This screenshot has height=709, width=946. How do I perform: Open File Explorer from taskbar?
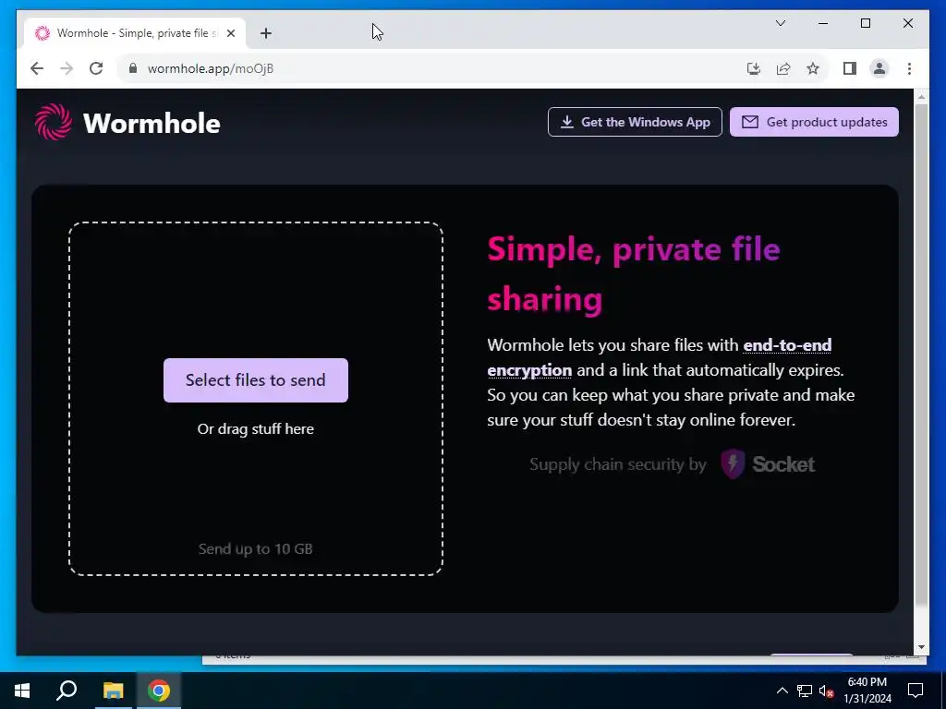113,691
